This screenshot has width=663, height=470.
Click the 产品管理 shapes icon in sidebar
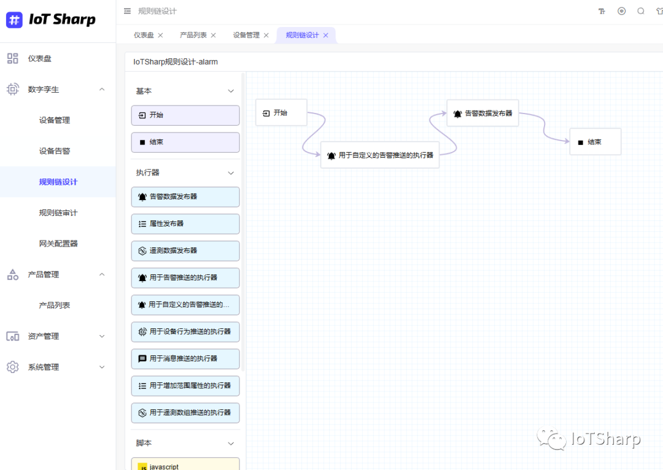pos(13,274)
